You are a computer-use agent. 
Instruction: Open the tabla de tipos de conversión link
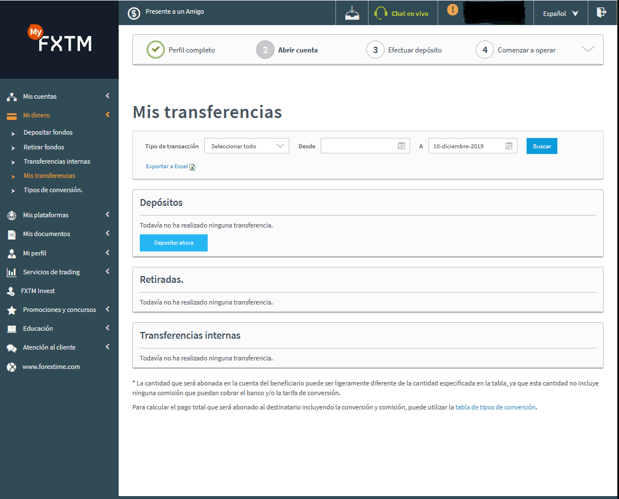coord(495,407)
